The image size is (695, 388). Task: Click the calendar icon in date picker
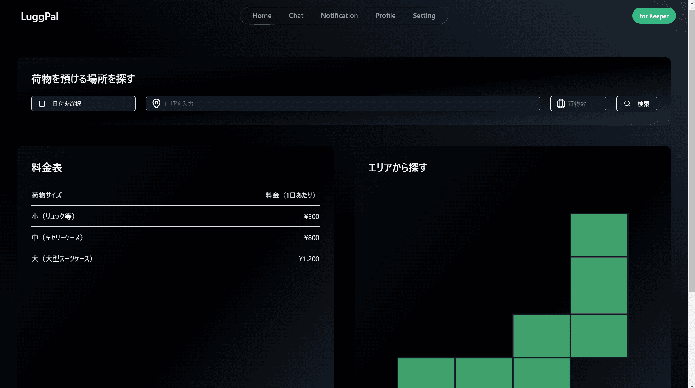[x=42, y=104]
